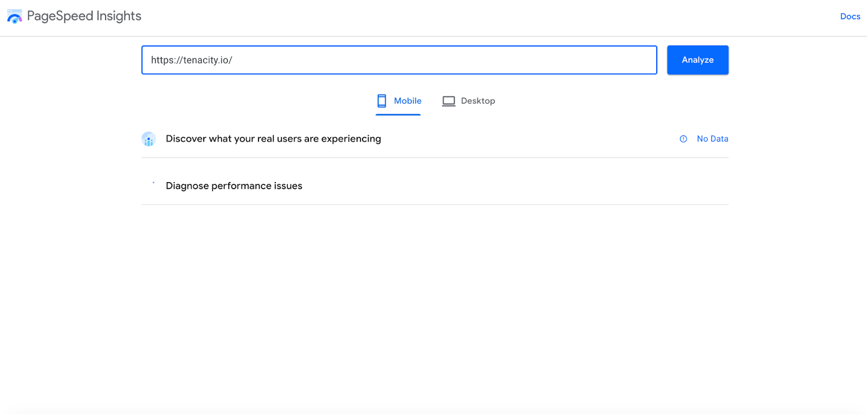Click the blue Analyze button
867x414 pixels.
[697, 60]
